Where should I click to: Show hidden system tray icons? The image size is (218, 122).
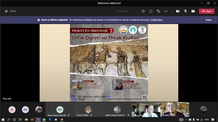click(186, 120)
